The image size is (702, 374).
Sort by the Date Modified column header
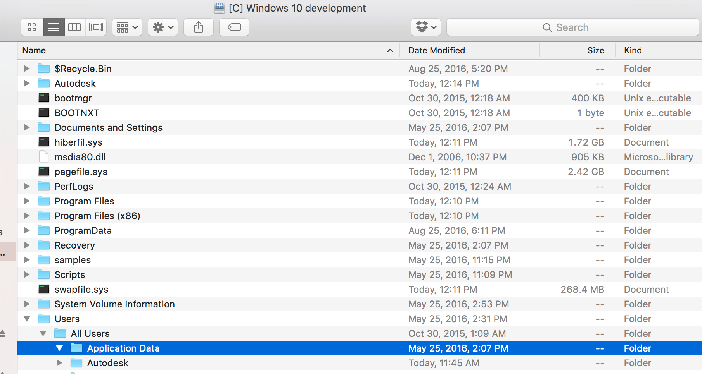coord(470,50)
